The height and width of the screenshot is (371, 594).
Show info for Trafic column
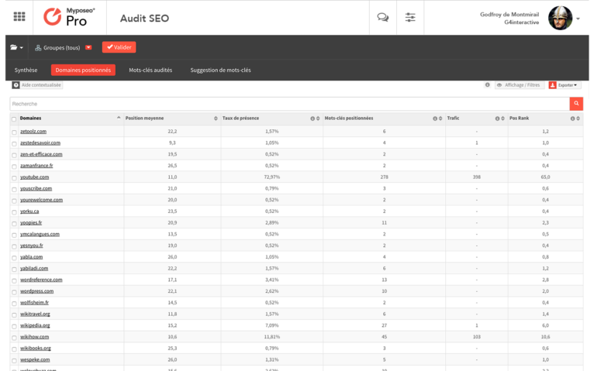[x=497, y=119]
